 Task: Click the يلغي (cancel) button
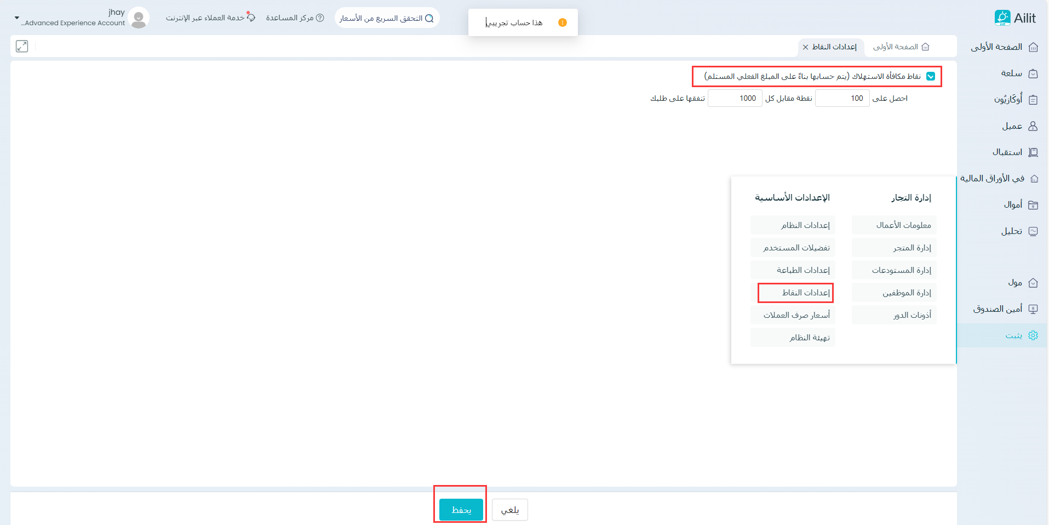point(509,510)
